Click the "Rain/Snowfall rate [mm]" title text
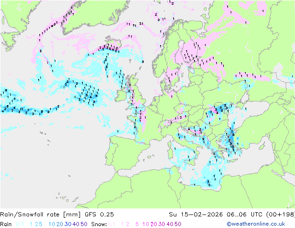The image size is (295, 228). (40, 215)
